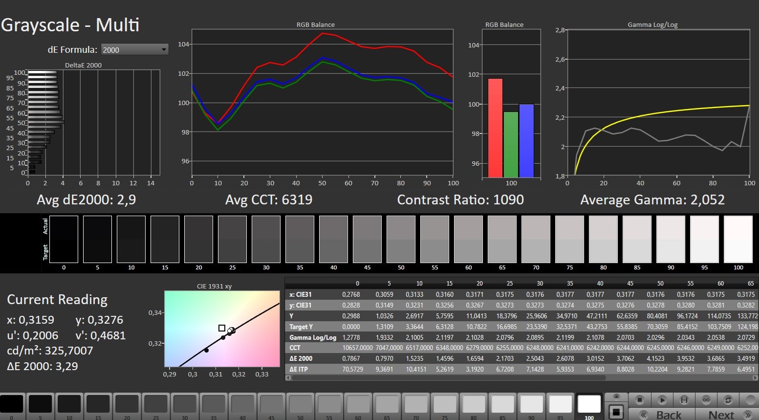759x420 pixels.
Task: Click the stop measurement icon
Action: (x=640, y=400)
